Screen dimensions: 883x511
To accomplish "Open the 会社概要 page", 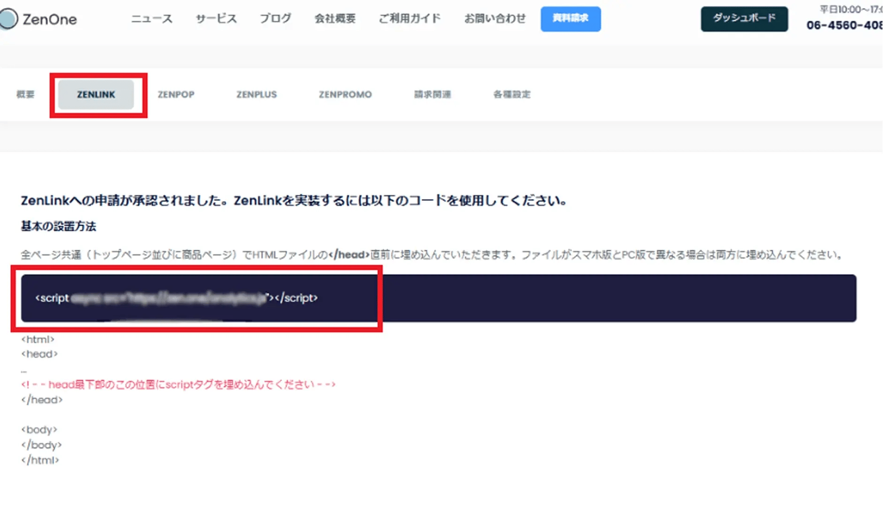I will click(x=335, y=19).
